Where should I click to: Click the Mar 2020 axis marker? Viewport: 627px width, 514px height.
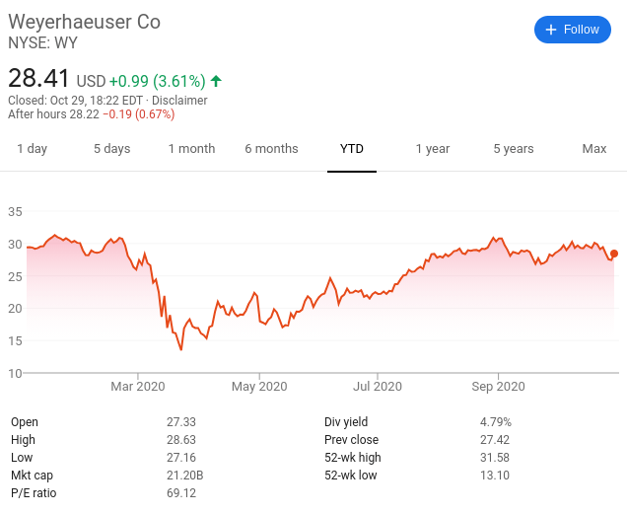pyautogui.click(x=138, y=387)
